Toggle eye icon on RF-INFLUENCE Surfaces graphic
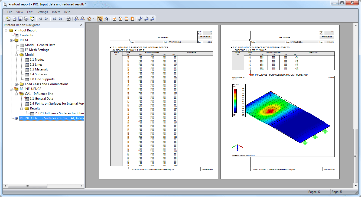The width and height of the screenshot is (361, 197). [17, 118]
